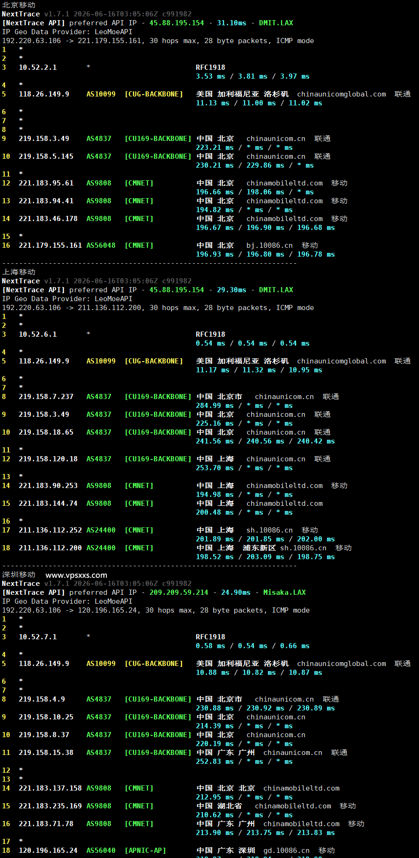Select the '241.56 ms' latency value
Screen dimensions: 419x858
[215, 441]
